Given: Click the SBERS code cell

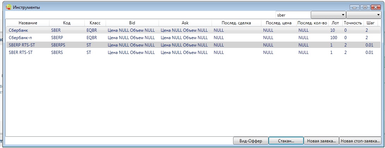Looking at the screenshot, I should pyautogui.click(x=57, y=53).
